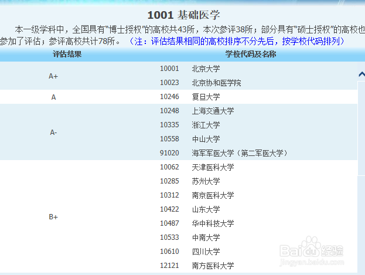Click school code 10558
Viewport: 365px width, 275px height.
(x=169, y=139)
